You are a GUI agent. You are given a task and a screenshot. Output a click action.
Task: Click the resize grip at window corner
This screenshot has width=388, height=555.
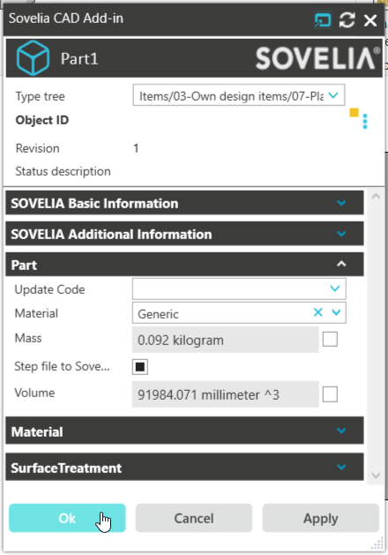pos(377,543)
